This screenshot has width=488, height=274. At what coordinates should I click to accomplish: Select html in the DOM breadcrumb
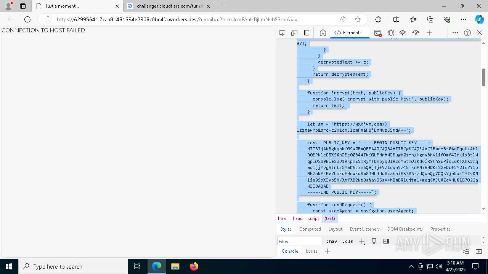pos(283,218)
